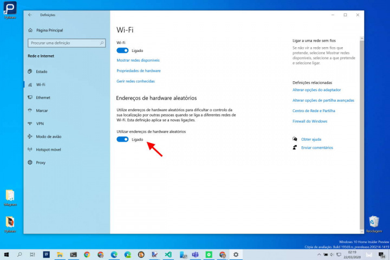The image size is (390, 260).
Task: Click Gerir redes conhecidas link
Action: [x=135, y=81]
